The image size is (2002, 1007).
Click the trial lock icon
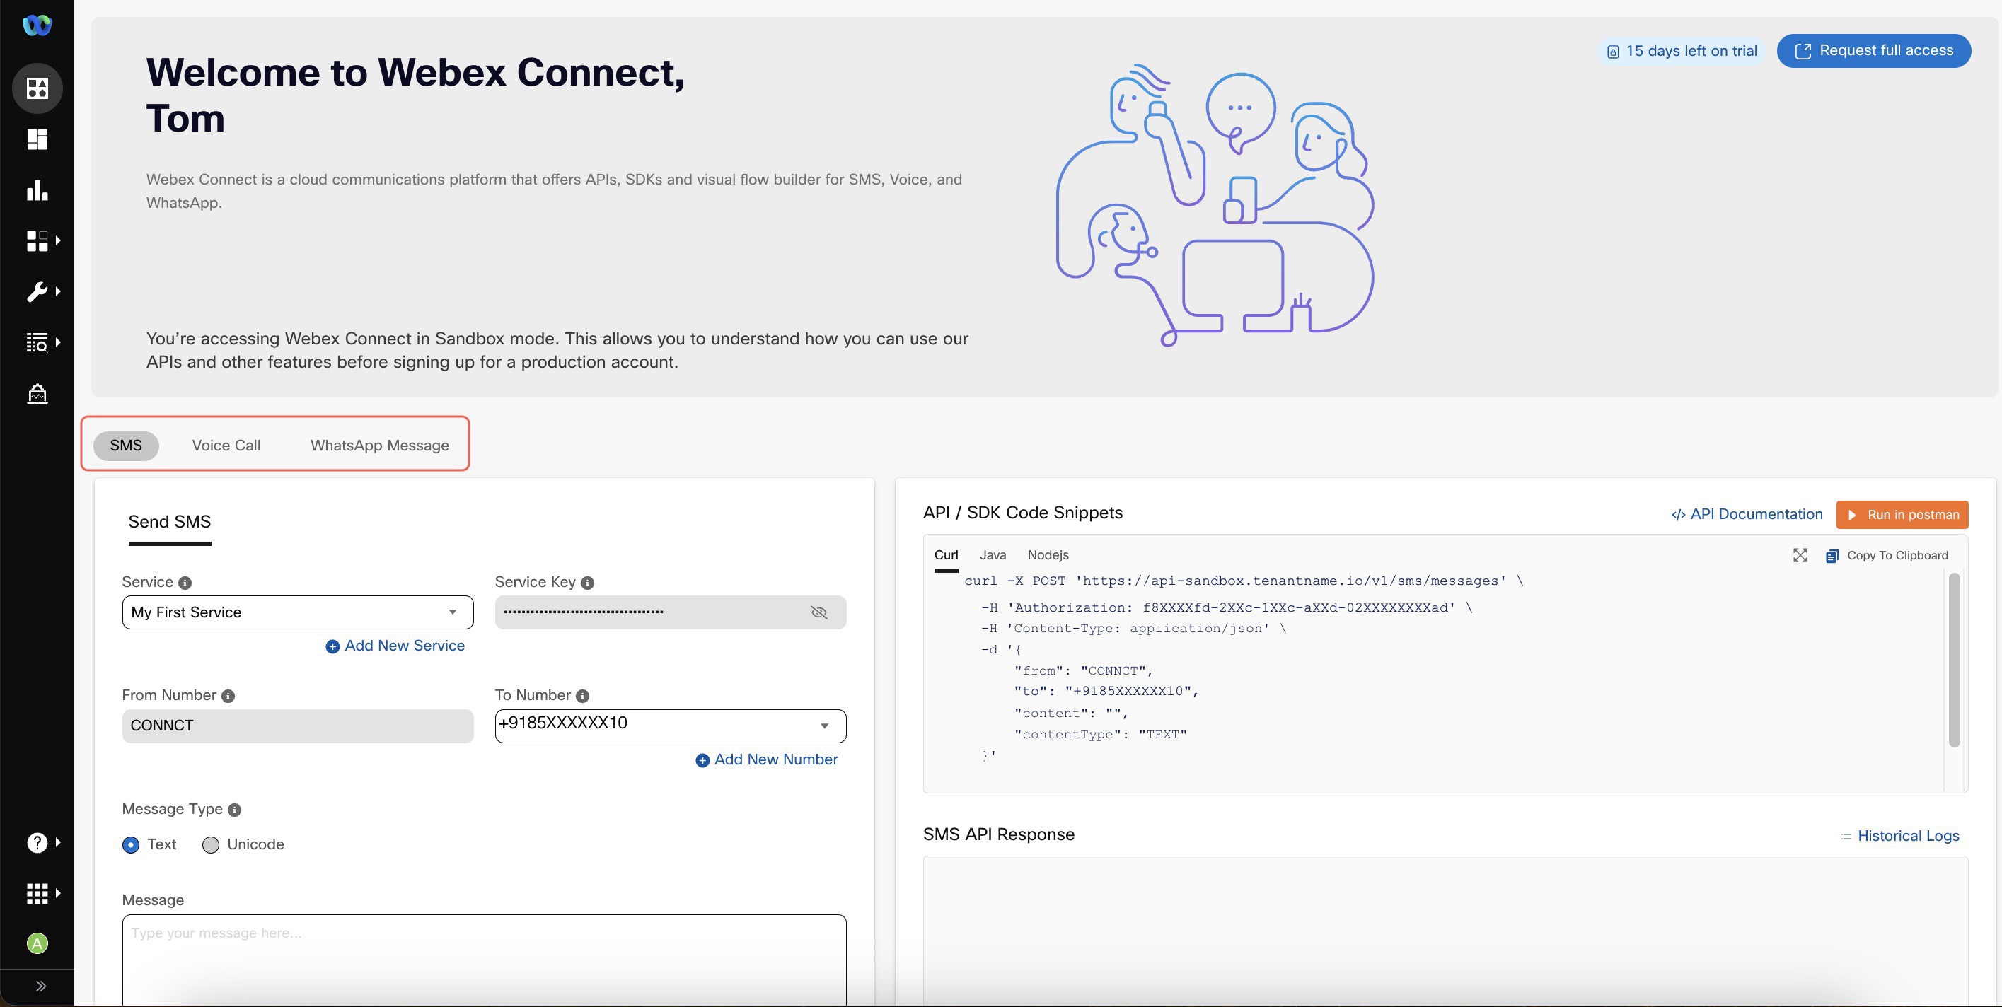tap(1613, 52)
